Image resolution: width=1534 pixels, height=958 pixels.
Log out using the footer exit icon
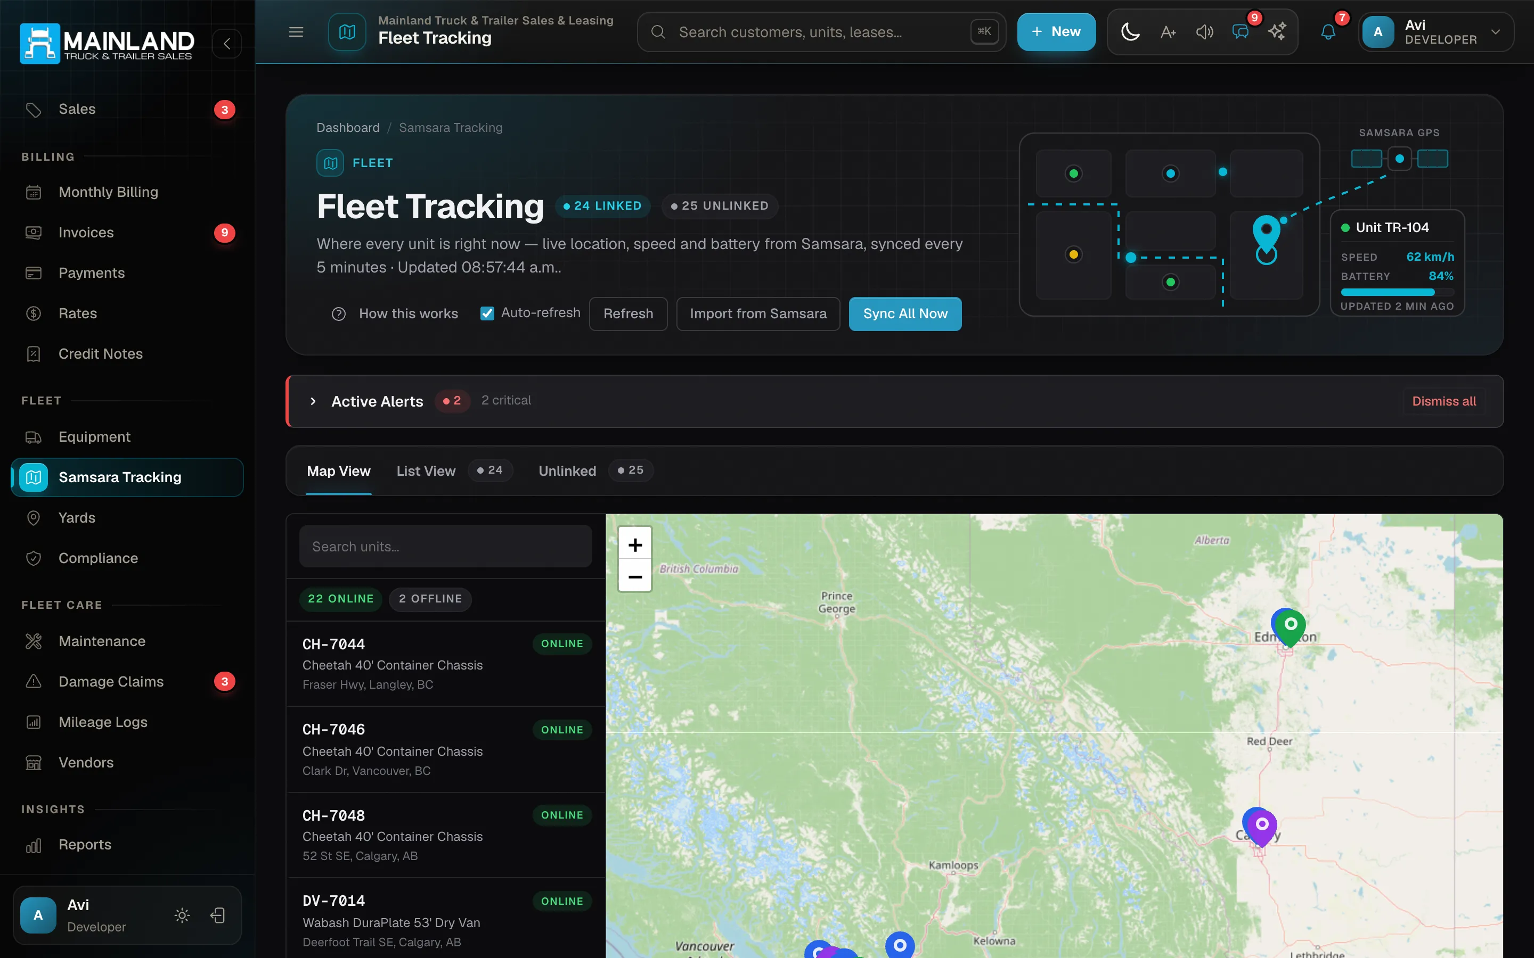(x=217, y=915)
